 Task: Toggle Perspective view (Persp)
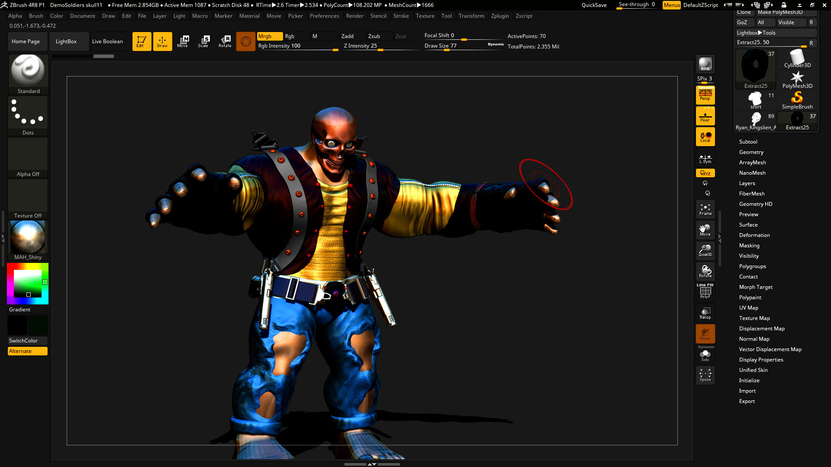[705, 95]
